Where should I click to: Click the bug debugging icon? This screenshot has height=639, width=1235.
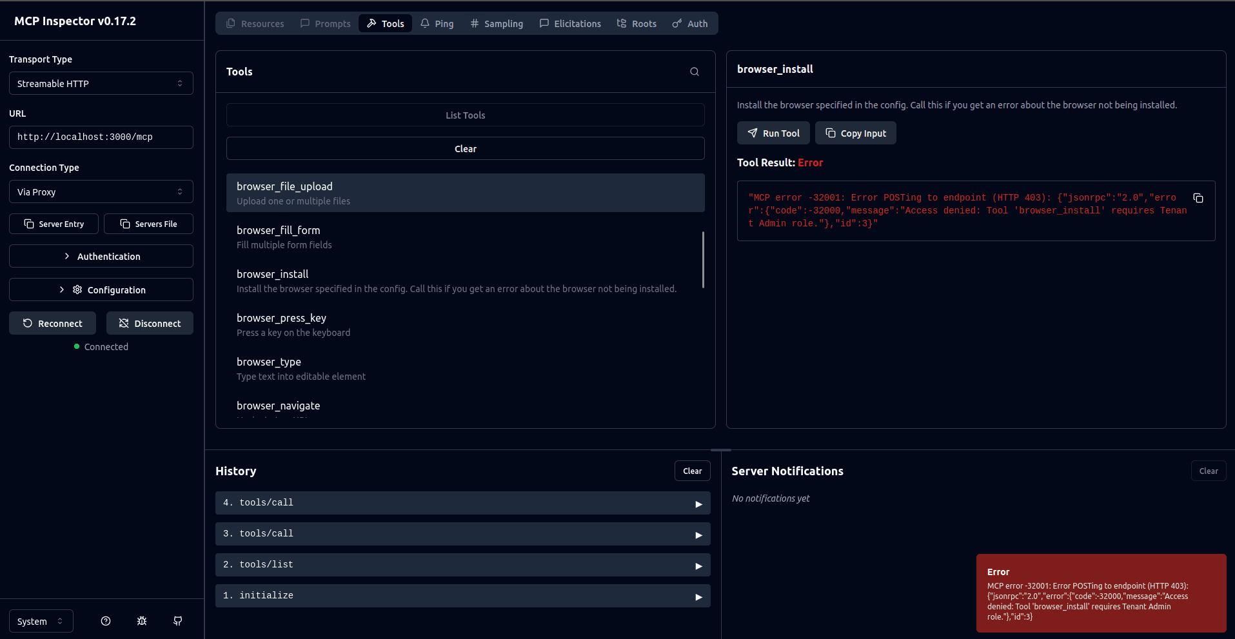point(142,621)
